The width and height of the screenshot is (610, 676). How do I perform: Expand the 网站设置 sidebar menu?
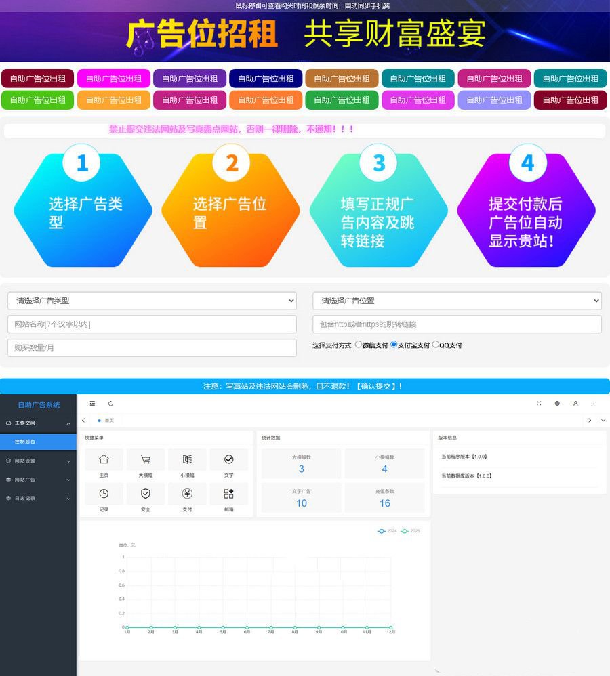coord(38,461)
